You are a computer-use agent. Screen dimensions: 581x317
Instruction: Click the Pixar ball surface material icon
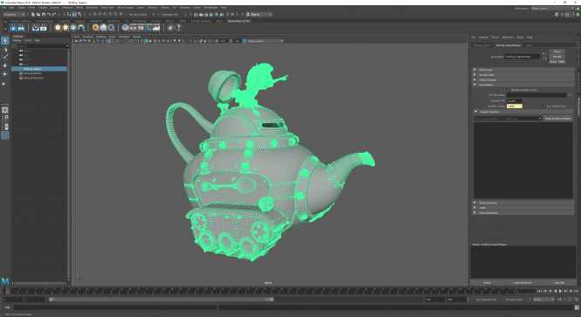click(95, 27)
